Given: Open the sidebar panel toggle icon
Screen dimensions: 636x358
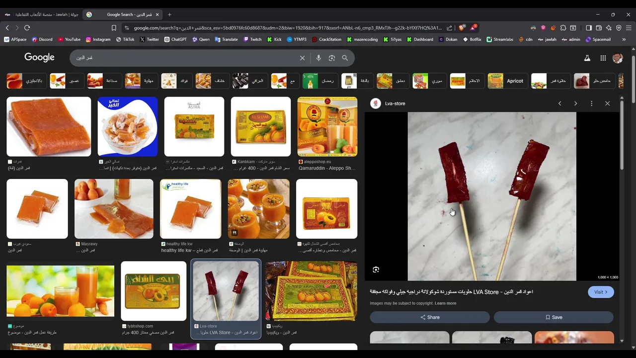Looking at the screenshot, I should tap(589, 28).
